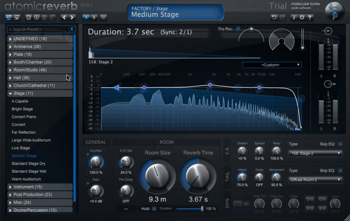Toggle the lock box beside Gain knob
350x221 pixels.
88,183
